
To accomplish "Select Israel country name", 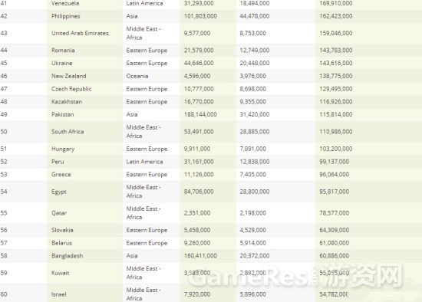I will coord(58,294).
